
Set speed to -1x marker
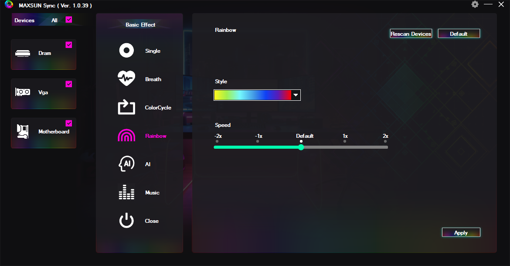point(258,141)
